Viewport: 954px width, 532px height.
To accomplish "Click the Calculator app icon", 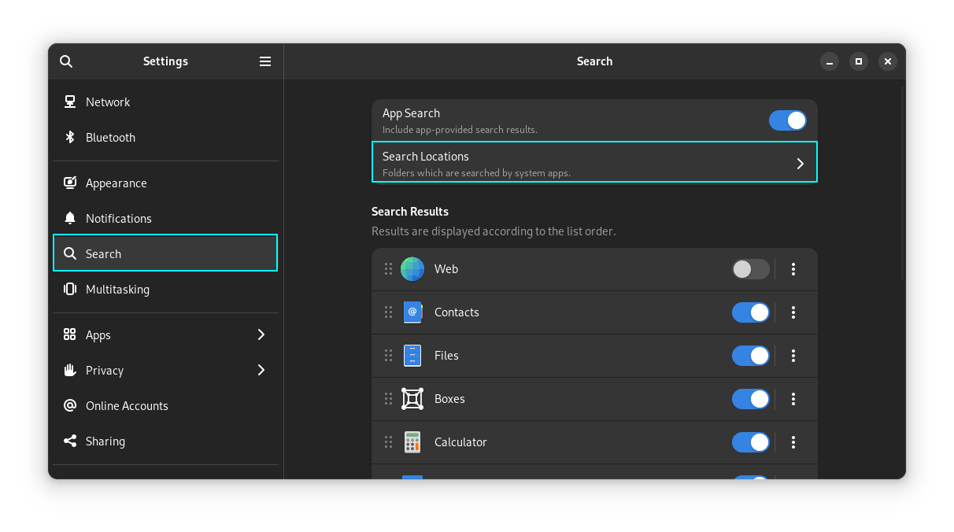I will pyautogui.click(x=412, y=442).
